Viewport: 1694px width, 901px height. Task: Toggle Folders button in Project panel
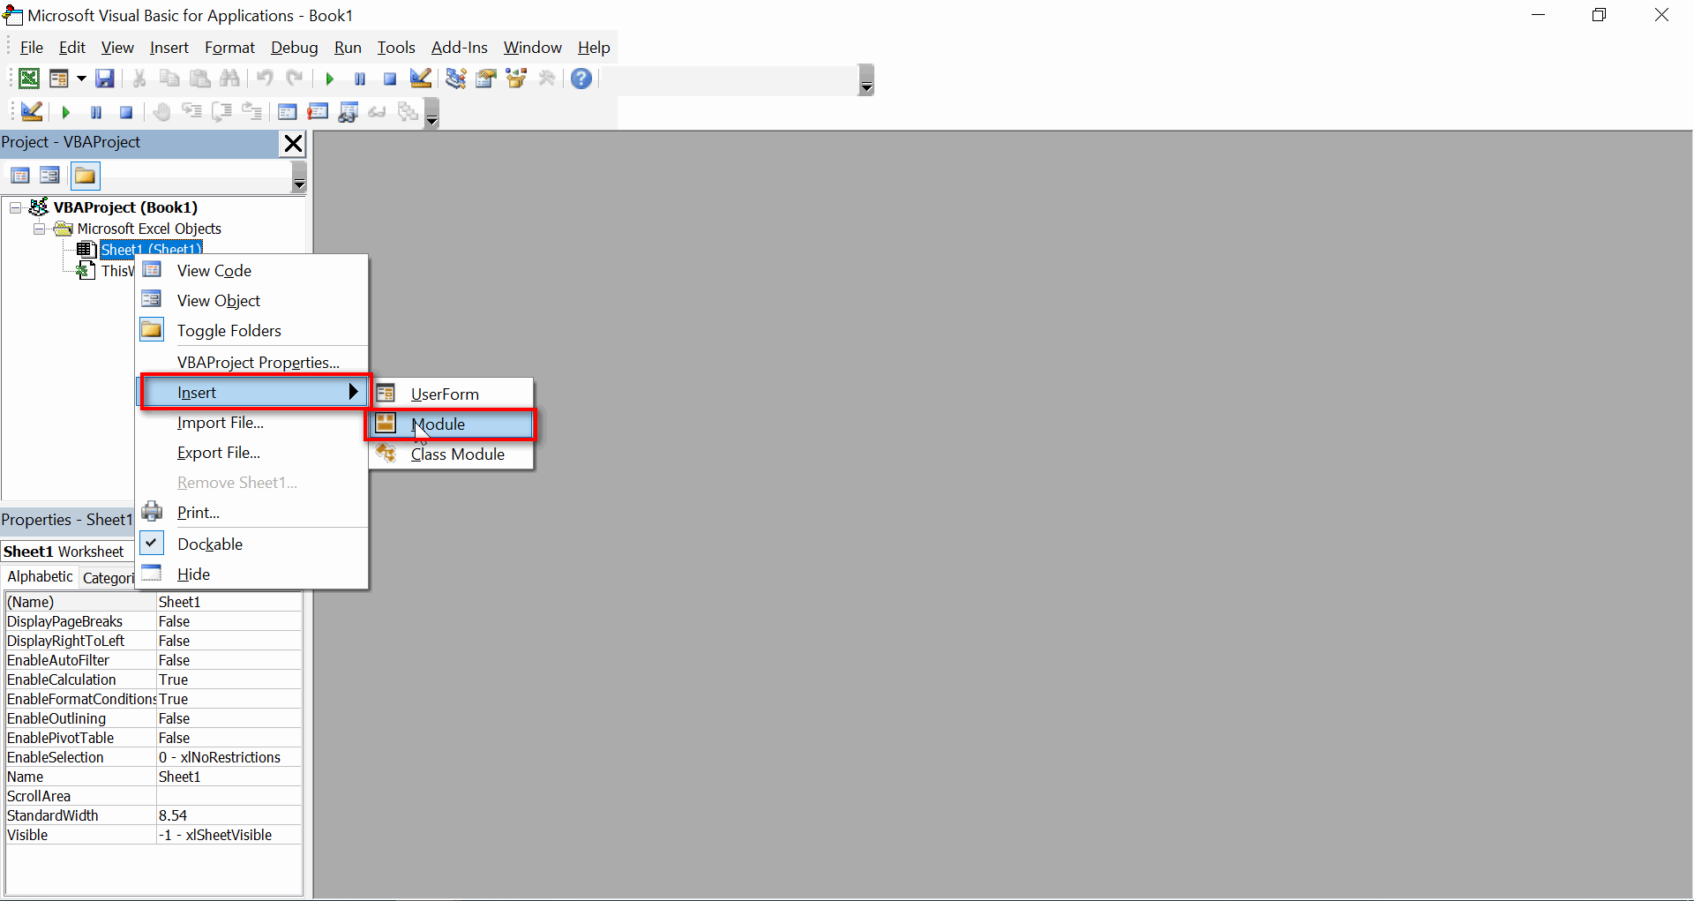86,176
